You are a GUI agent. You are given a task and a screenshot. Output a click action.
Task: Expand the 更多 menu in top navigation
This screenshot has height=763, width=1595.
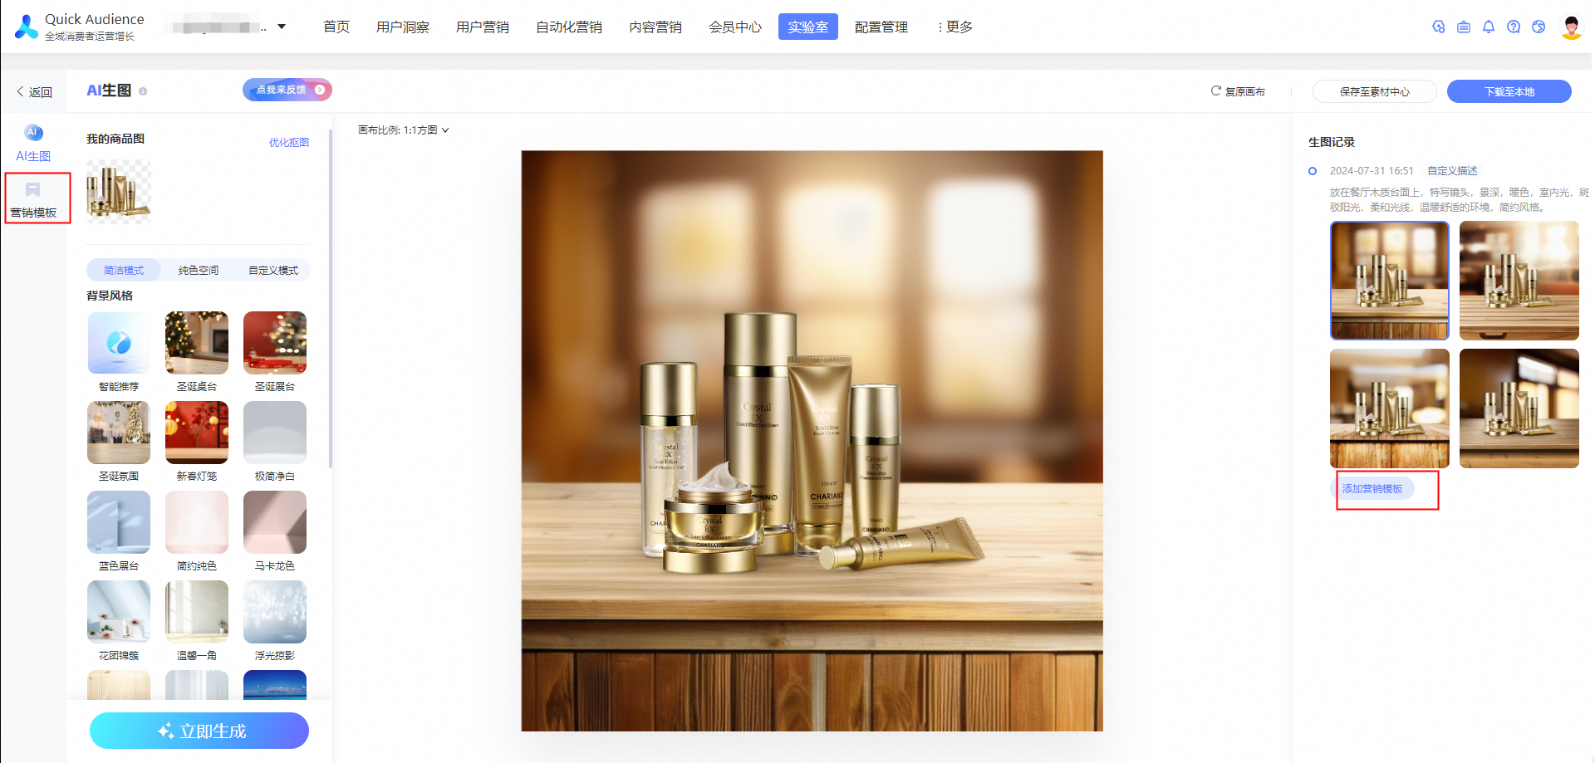coord(955,27)
